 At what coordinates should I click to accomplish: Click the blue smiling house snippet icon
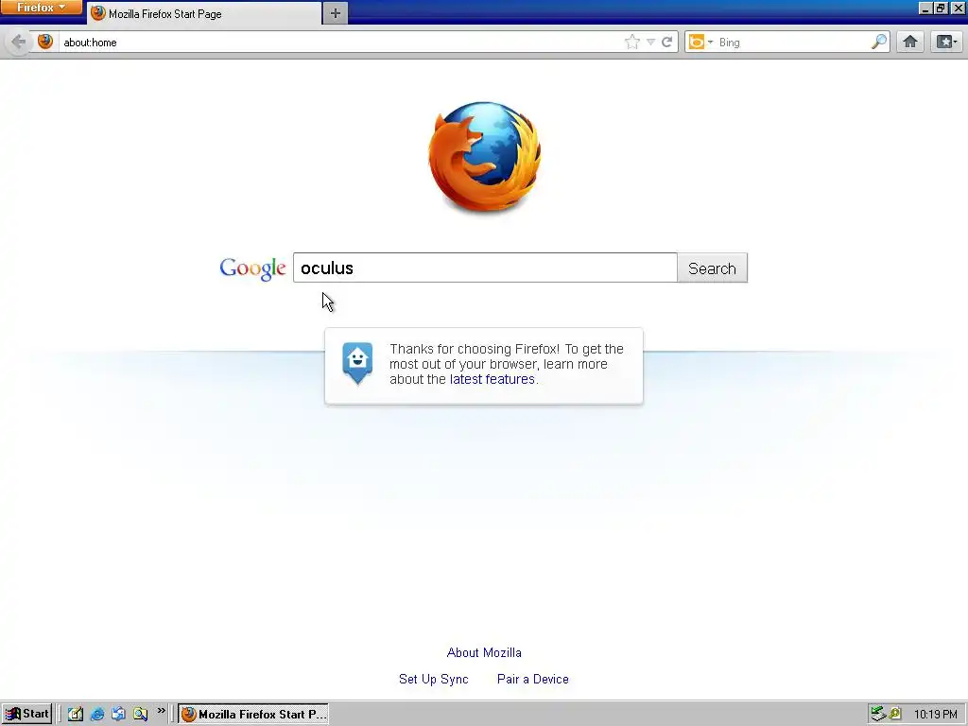pyautogui.click(x=357, y=363)
